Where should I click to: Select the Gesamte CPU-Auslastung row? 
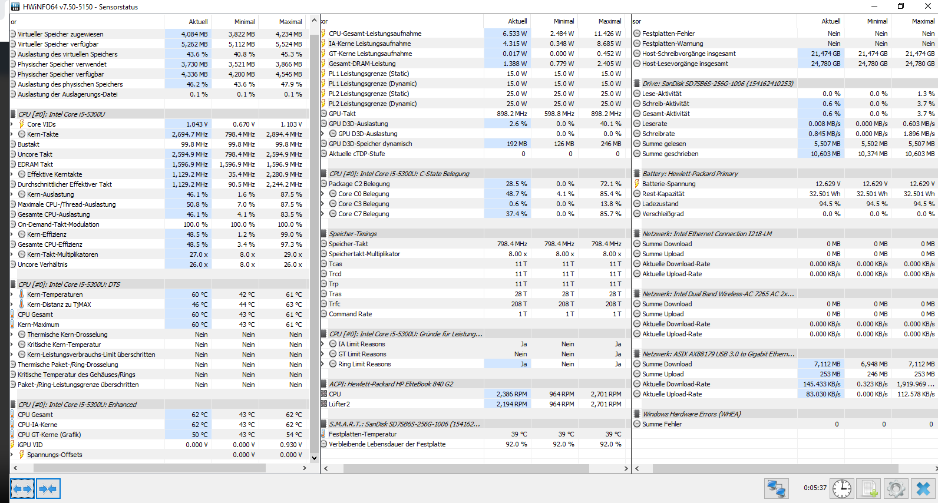click(x=159, y=214)
